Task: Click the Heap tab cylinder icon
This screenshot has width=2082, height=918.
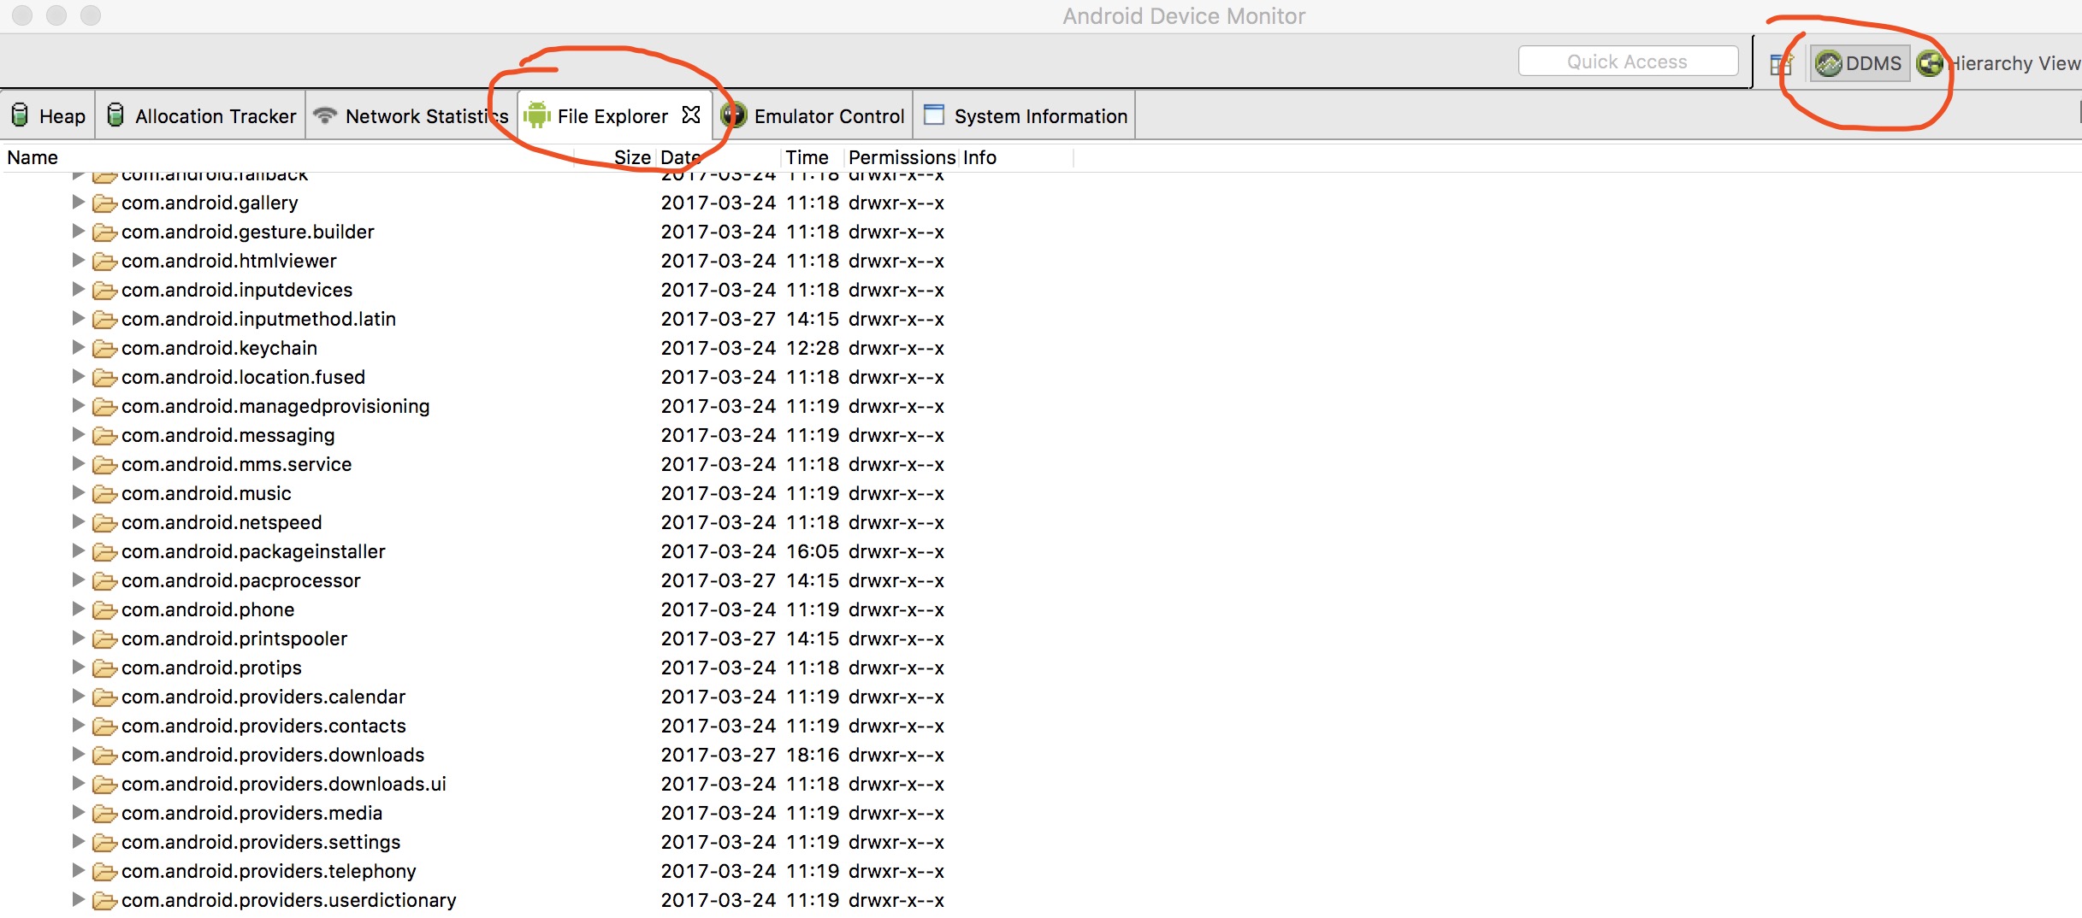Action: [21, 115]
